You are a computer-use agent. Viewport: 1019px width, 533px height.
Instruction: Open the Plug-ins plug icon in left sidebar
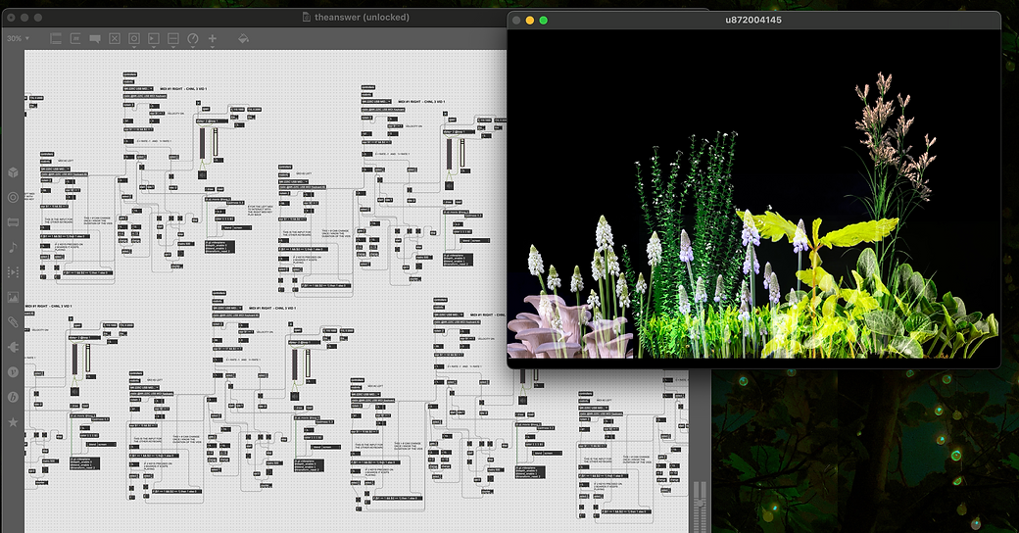click(13, 347)
